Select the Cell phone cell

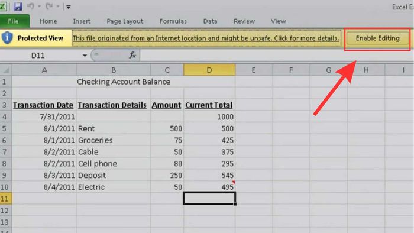tap(114, 164)
